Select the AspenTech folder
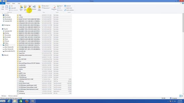The image size is (184, 103). pyautogui.click(x=44, y=53)
